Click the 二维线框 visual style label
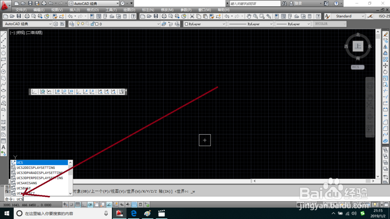This screenshot has width=390, height=219. (34, 33)
